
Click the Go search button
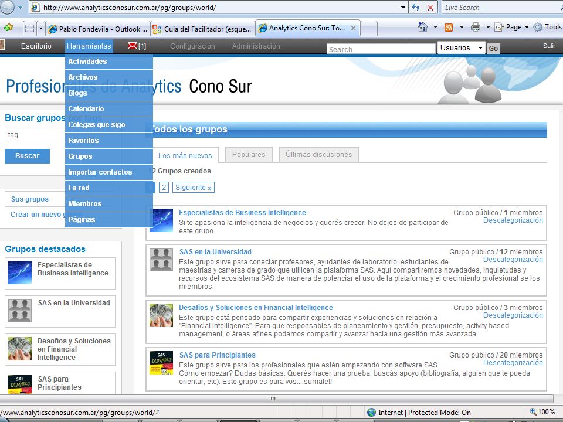click(x=493, y=49)
